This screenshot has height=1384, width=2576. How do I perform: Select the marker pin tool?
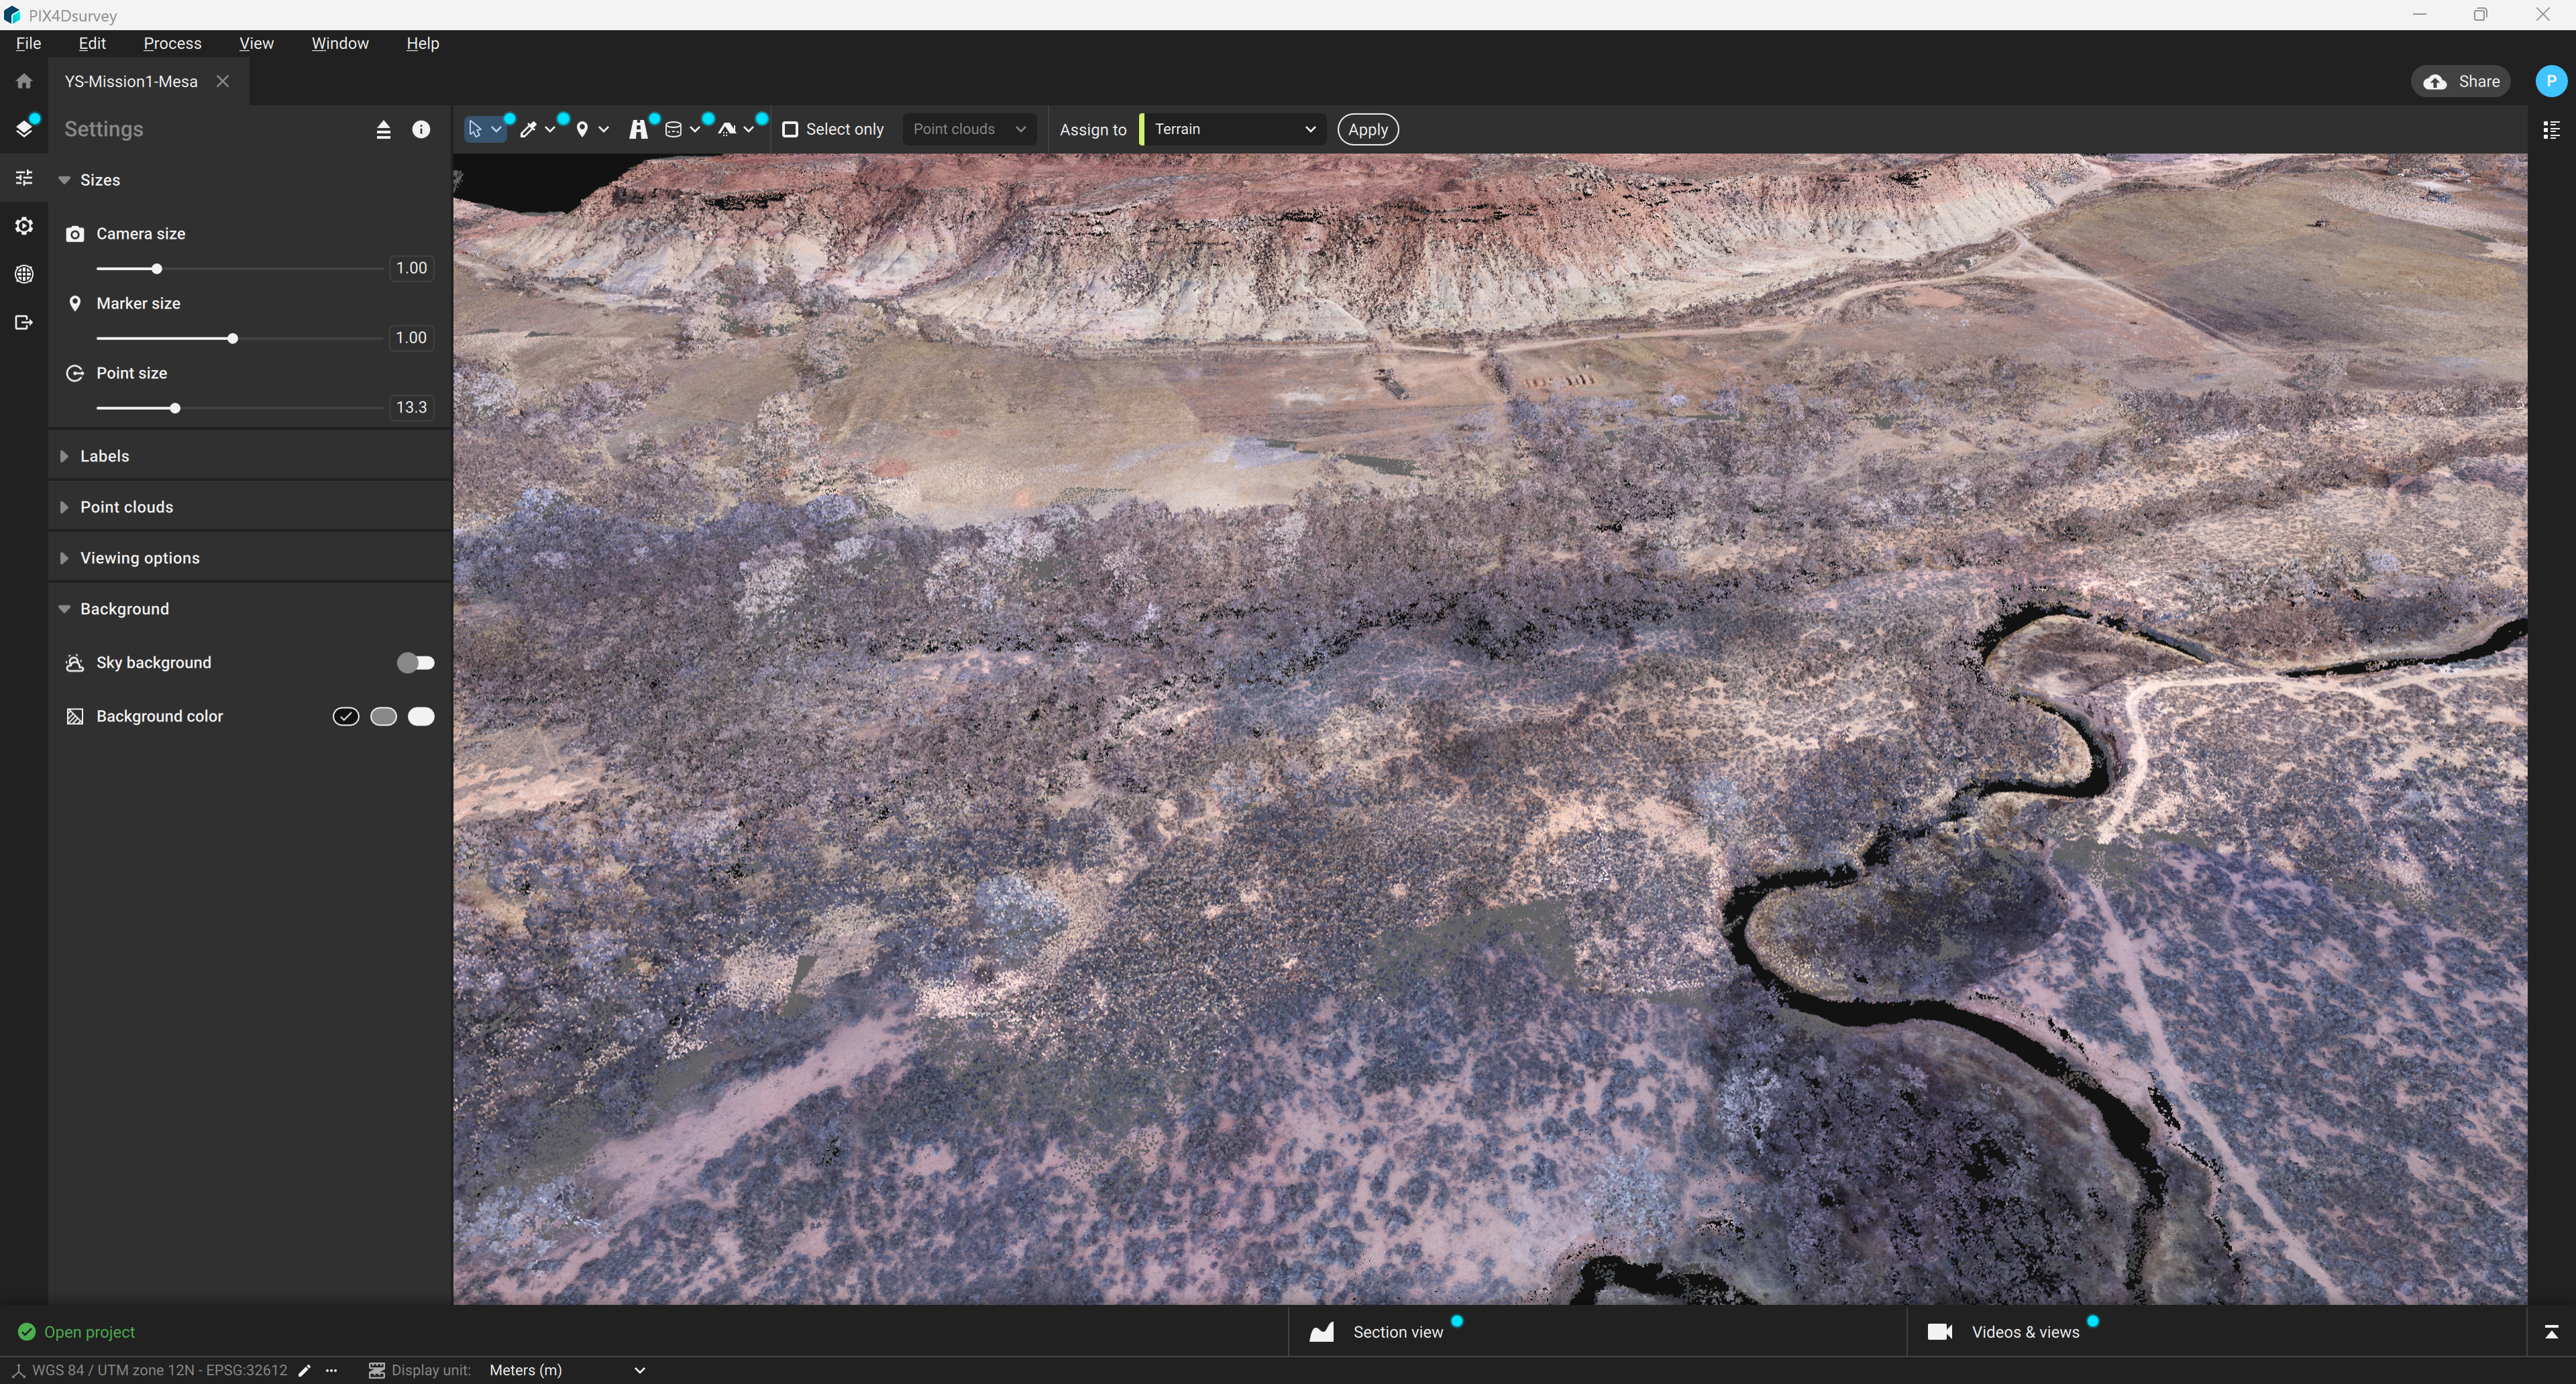point(582,129)
